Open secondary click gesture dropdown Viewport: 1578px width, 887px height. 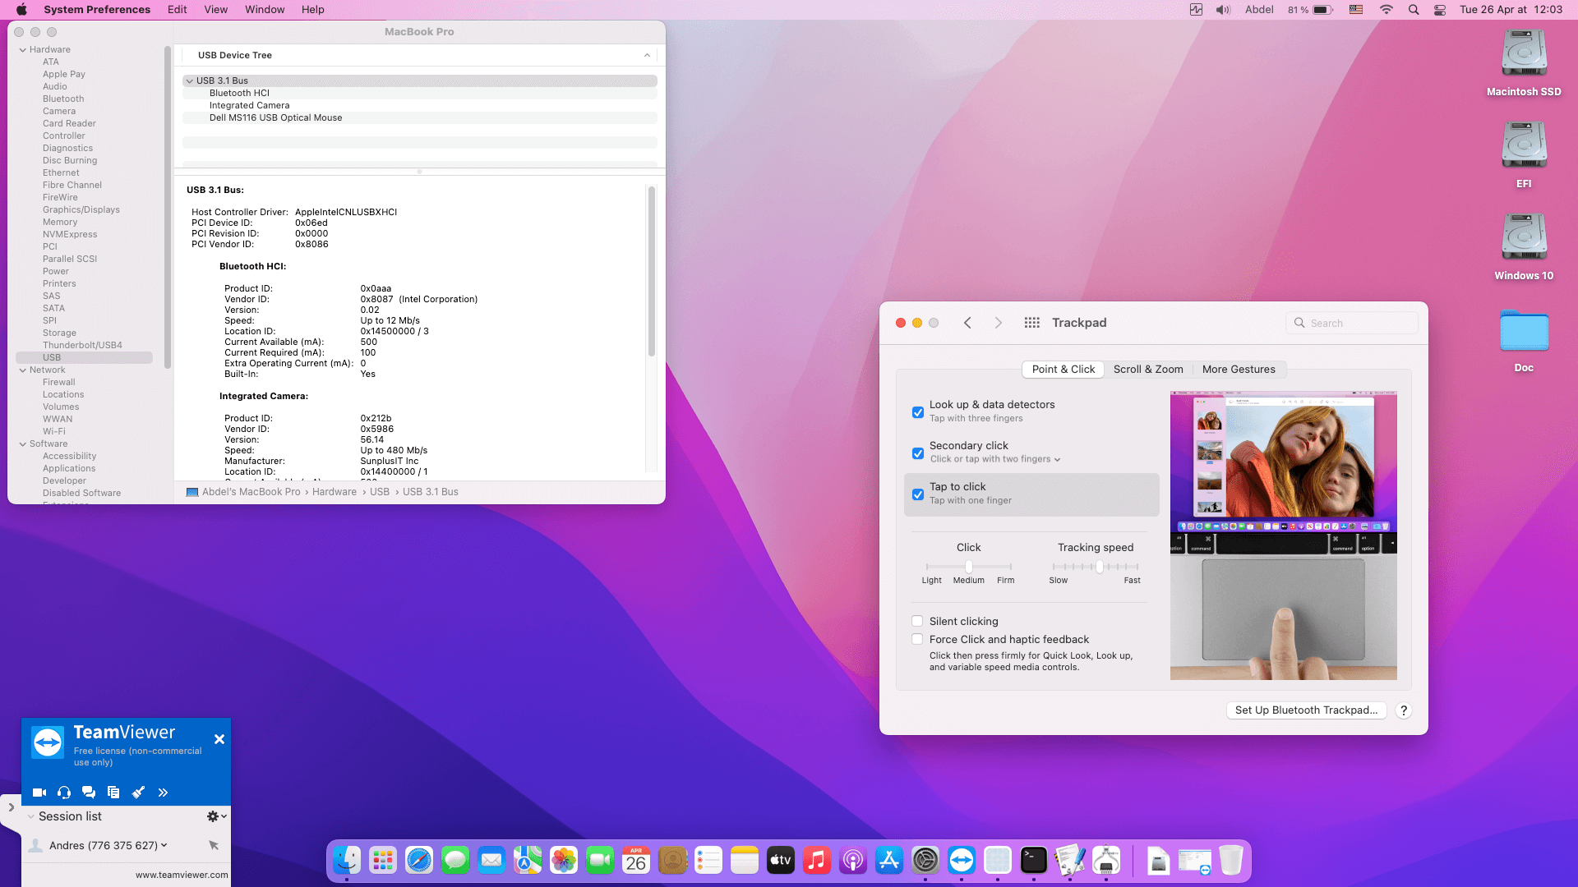995,460
